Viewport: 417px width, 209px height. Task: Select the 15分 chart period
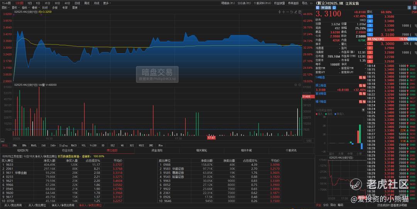47,3
